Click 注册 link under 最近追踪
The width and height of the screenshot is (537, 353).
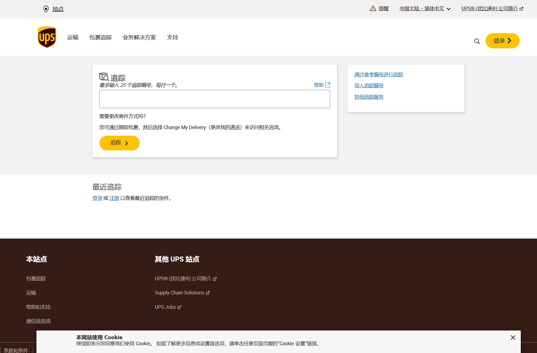tap(114, 198)
